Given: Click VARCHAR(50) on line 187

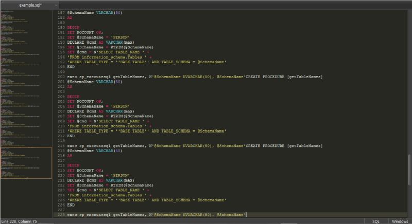Looking at the screenshot, I should coord(109,12).
